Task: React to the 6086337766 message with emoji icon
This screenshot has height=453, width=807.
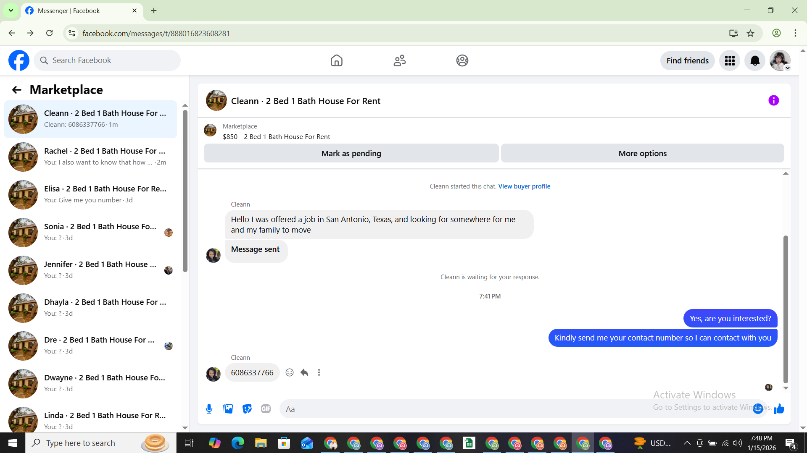Action: (x=289, y=372)
